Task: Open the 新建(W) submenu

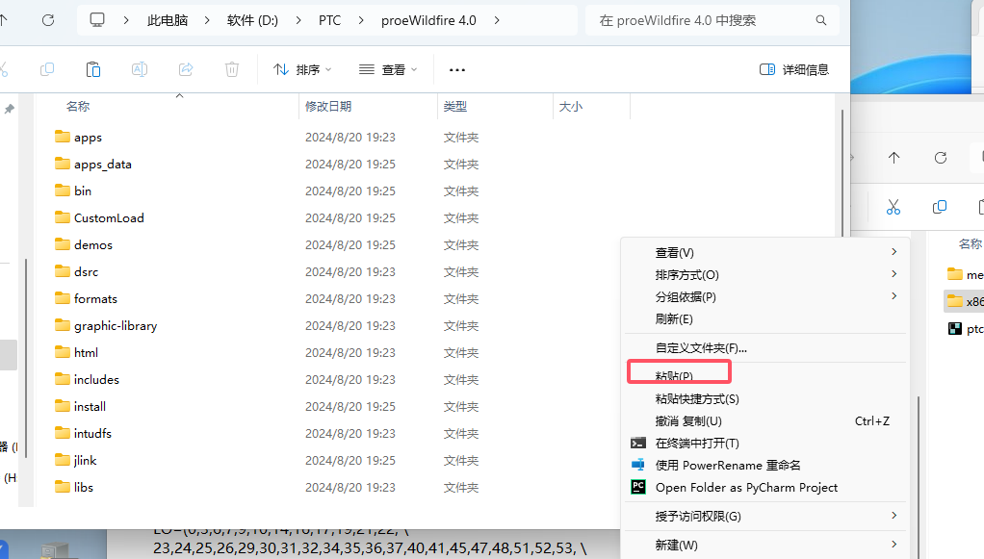Action: pyautogui.click(x=765, y=545)
